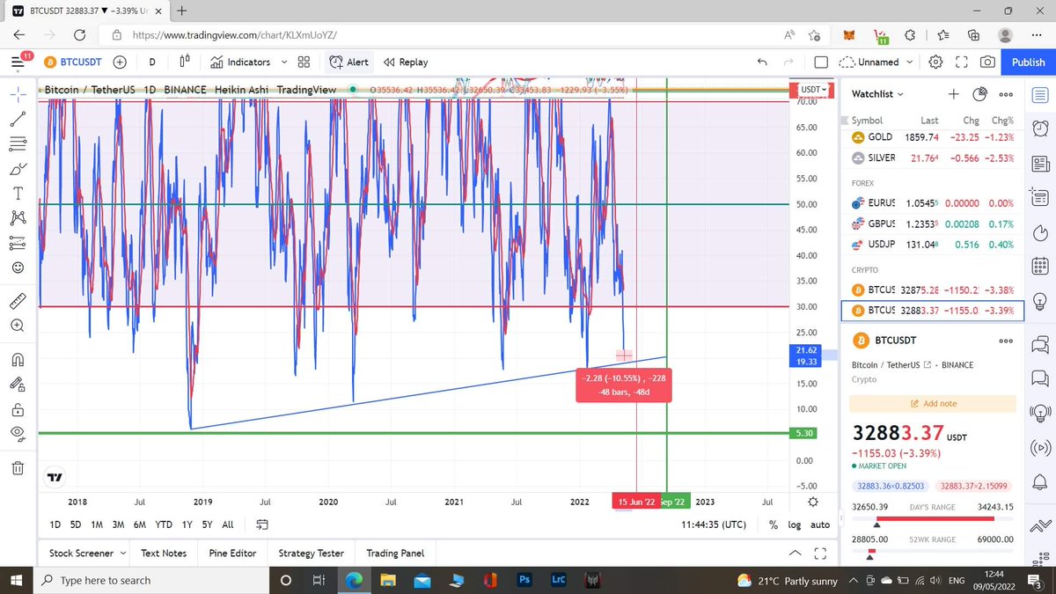This screenshot has height=594, width=1056.
Task: Open BTCUSDT details more options ellipsis
Action: pos(1005,341)
